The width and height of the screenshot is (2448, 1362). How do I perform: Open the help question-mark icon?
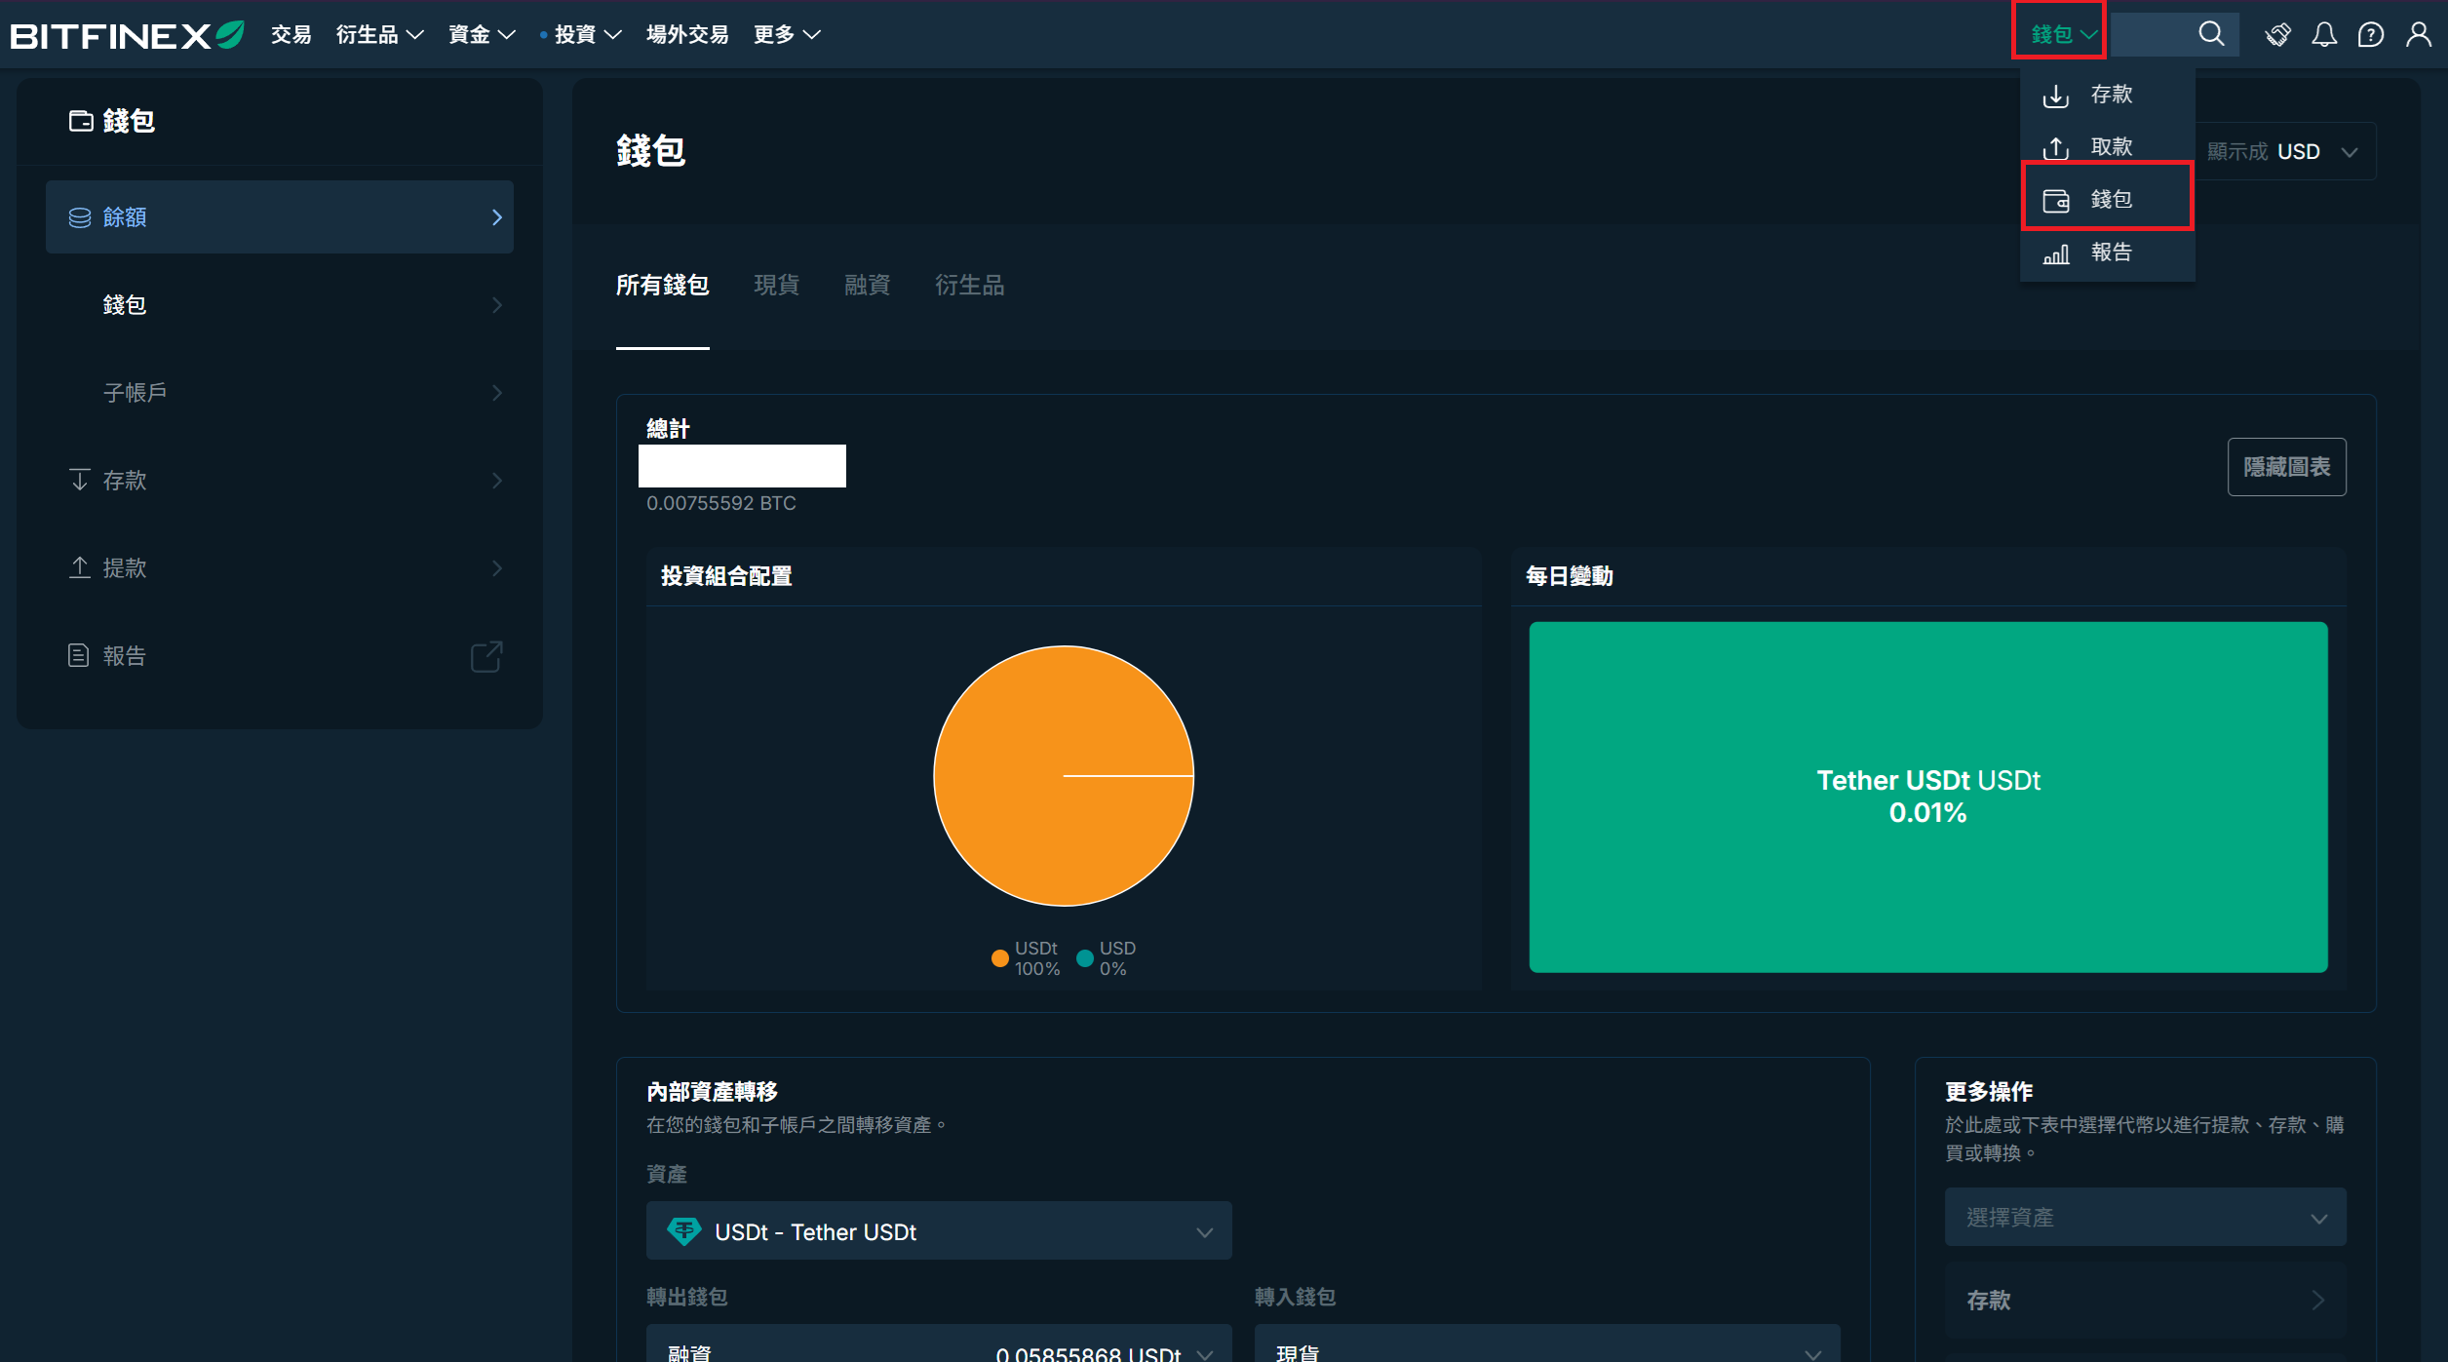point(2371,35)
